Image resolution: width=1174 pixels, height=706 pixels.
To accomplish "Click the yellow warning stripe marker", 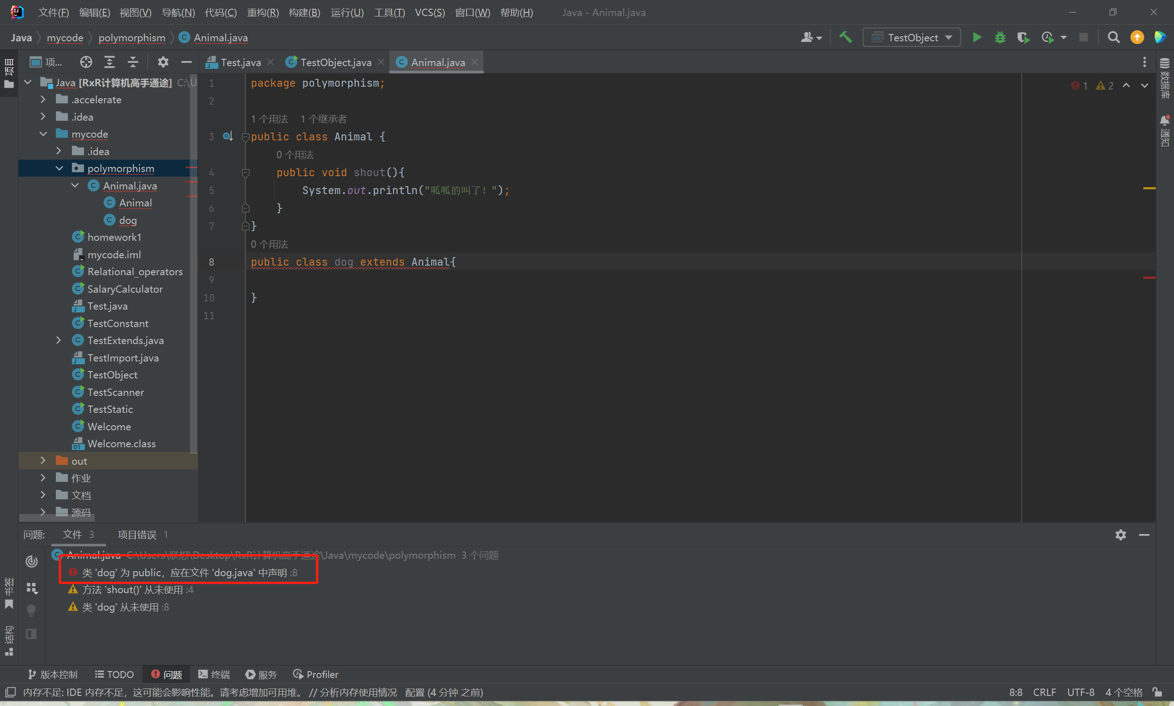I will [1149, 189].
